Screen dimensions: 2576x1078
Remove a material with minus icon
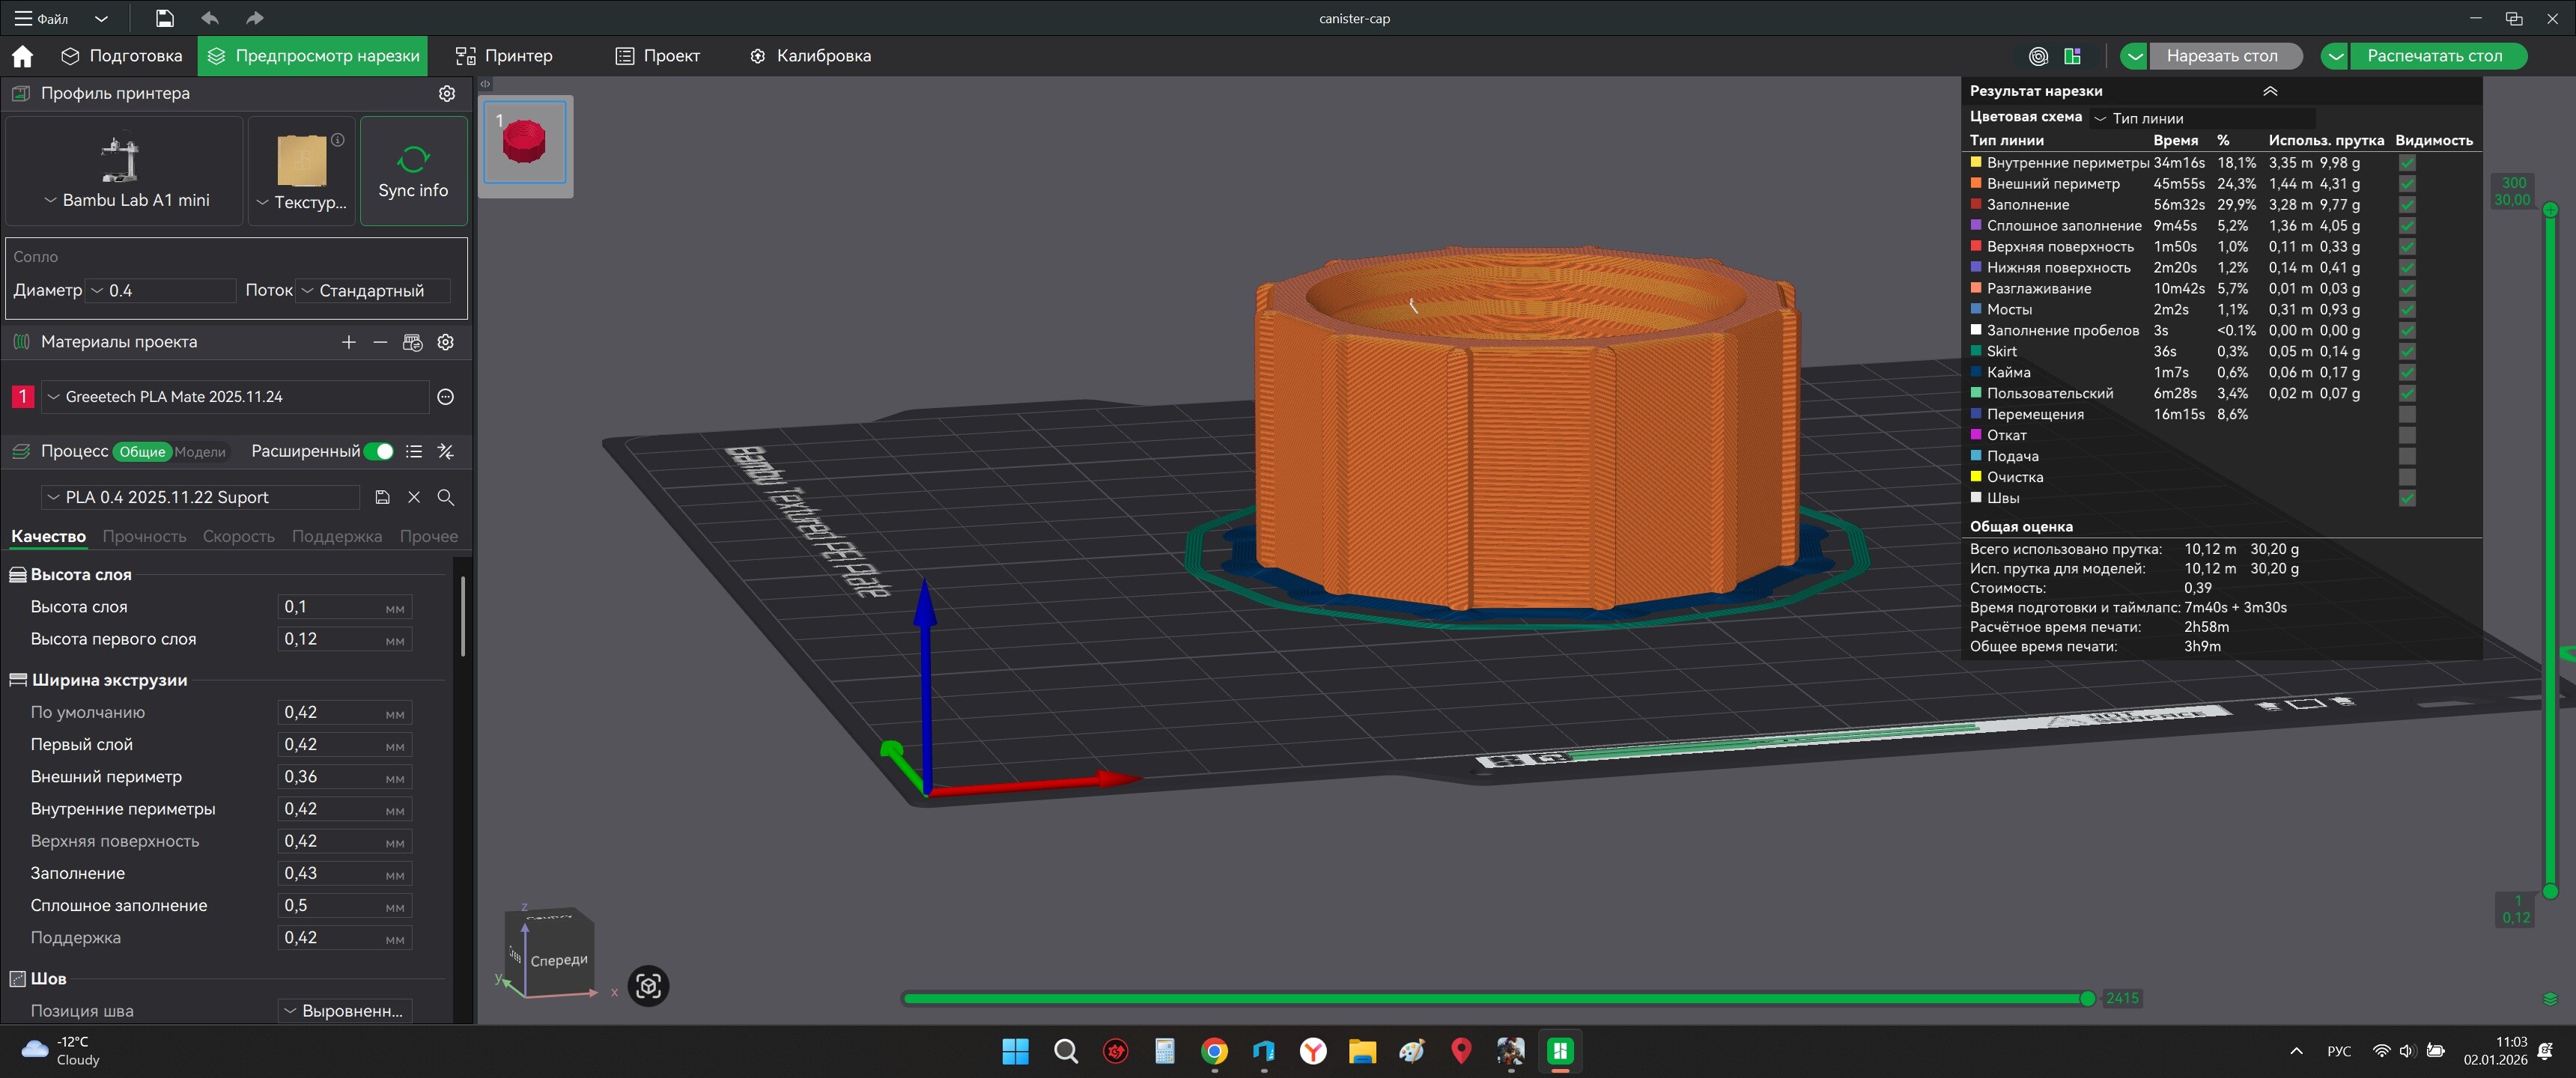click(x=380, y=342)
